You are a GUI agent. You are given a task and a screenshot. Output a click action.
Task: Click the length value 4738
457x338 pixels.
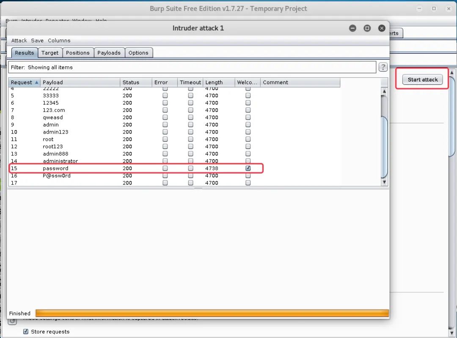coord(212,168)
